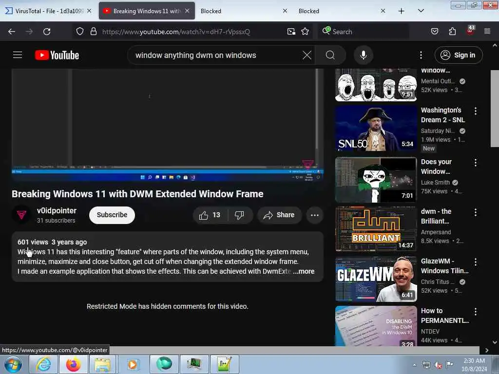Open the dwm BRILLIANT 14:37 thumbnail

(376, 229)
